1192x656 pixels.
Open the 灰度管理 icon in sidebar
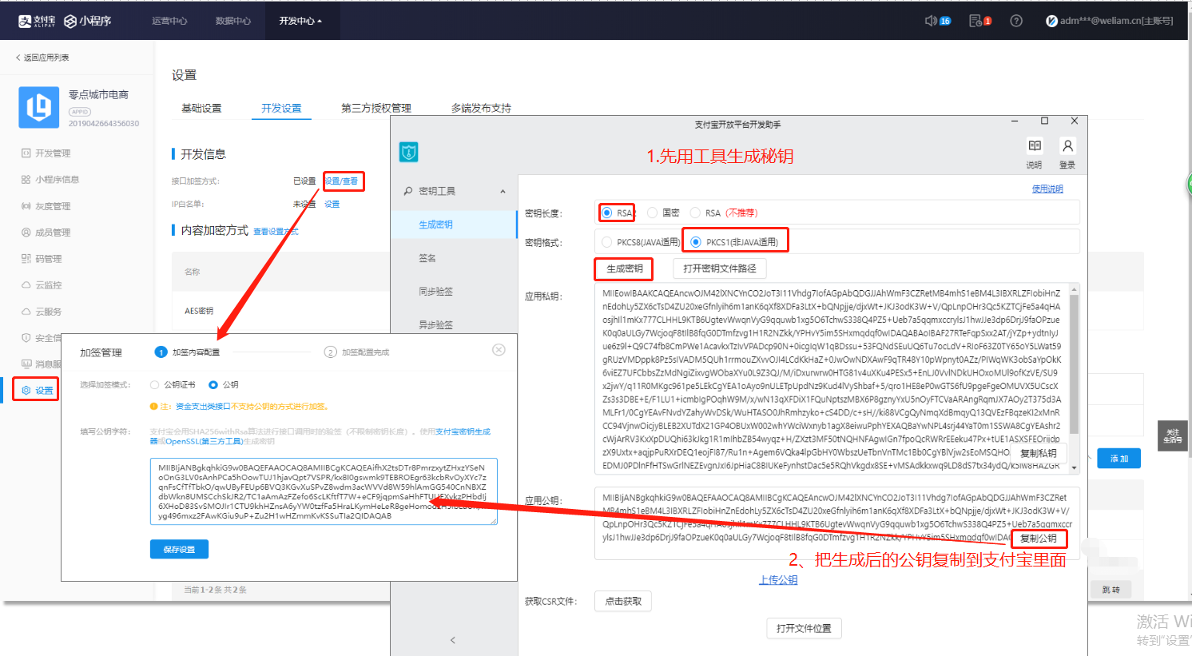(26, 205)
